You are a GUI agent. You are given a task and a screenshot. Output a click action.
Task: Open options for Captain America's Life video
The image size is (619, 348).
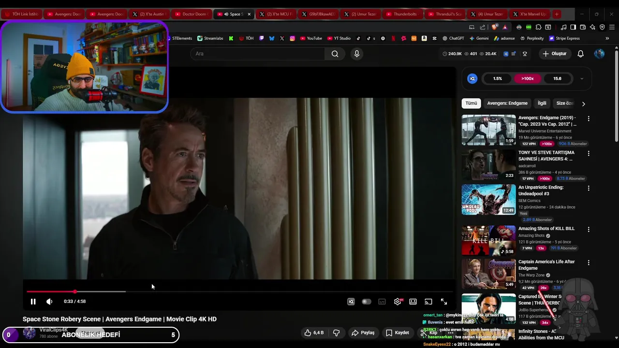[589, 262]
